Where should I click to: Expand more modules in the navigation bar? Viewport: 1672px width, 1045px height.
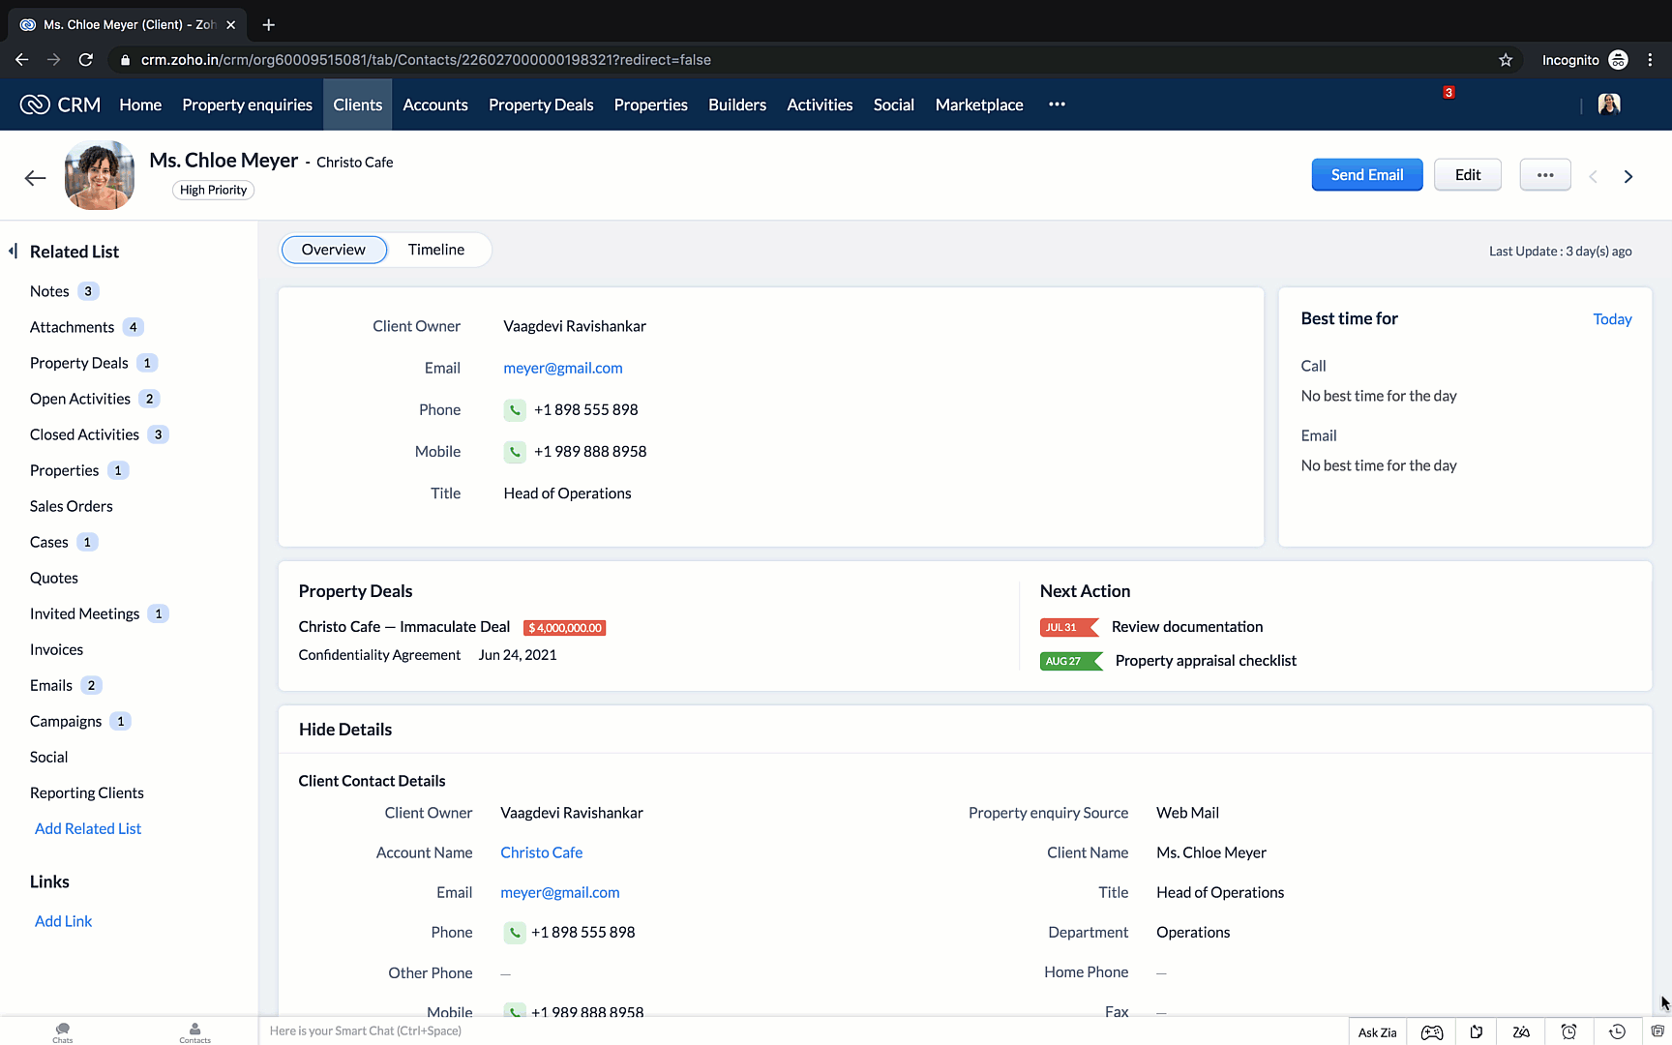(1057, 104)
